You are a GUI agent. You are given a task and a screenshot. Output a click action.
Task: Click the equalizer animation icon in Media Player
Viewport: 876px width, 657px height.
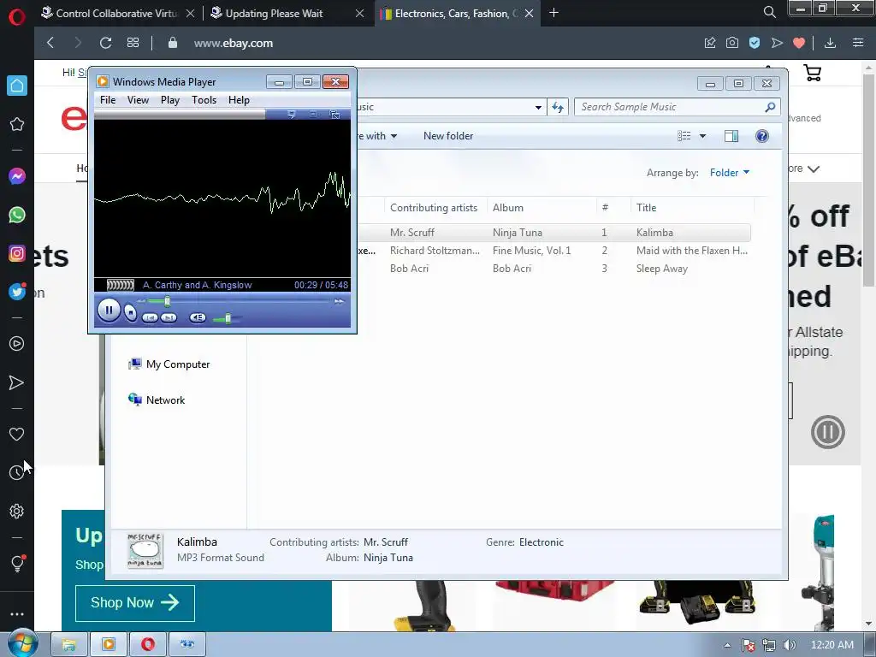(120, 285)
